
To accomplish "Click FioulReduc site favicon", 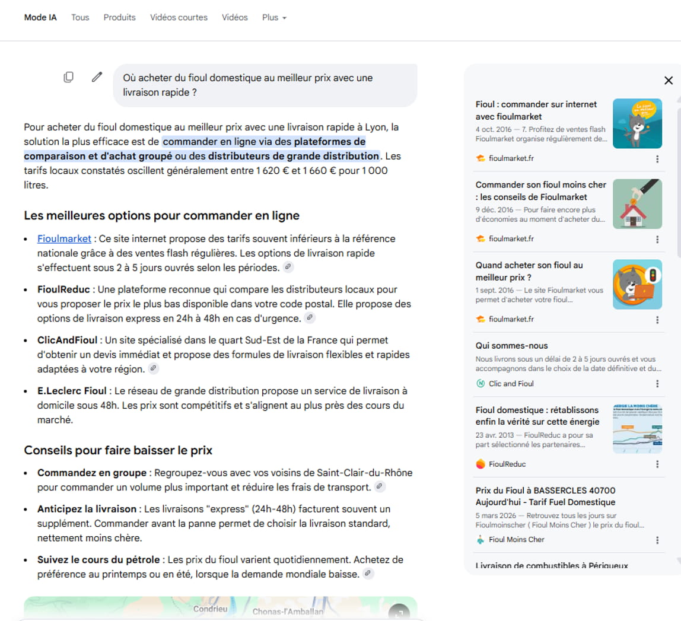I will click(480, 464).
